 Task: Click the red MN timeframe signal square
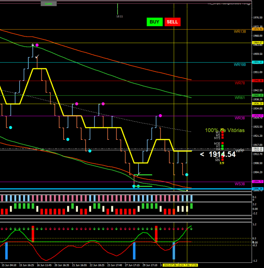click(222, 160)
